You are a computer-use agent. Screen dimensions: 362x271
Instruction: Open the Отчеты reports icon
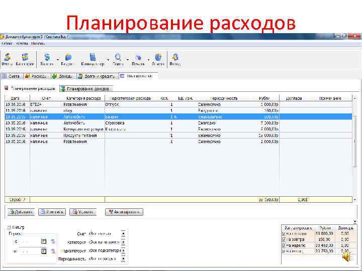coord(158,59)
